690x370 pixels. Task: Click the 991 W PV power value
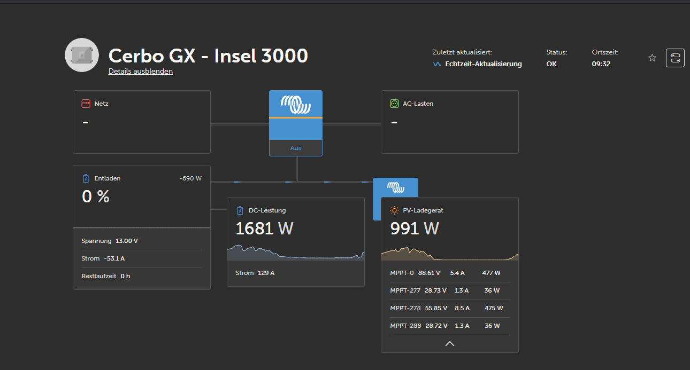415,229
